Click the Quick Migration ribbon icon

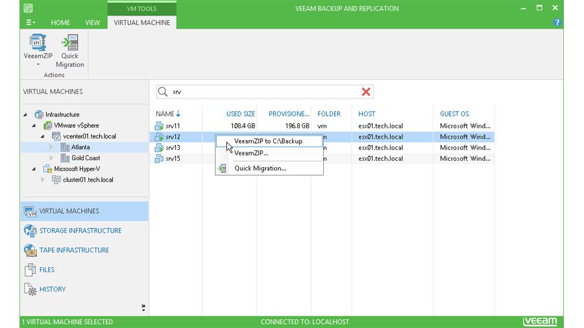[69, 43]
